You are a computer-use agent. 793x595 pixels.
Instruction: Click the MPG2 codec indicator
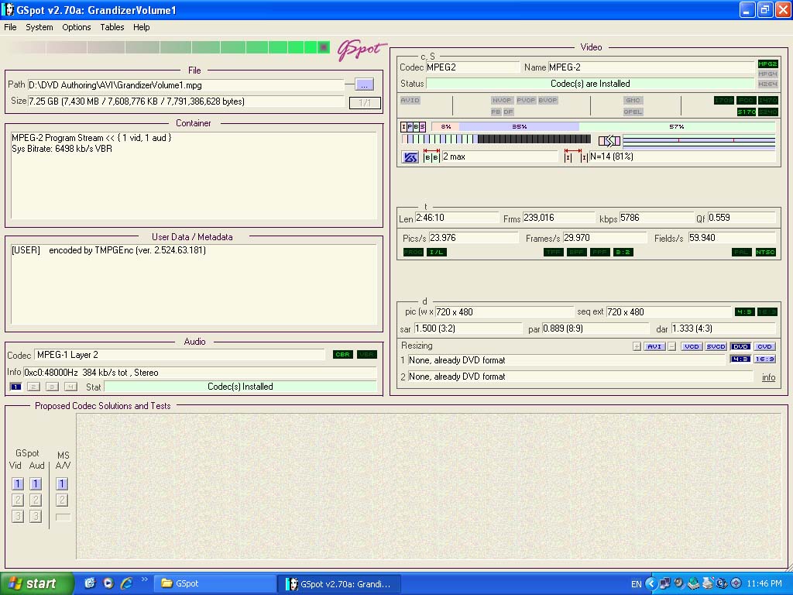click(x=767, y=64)
